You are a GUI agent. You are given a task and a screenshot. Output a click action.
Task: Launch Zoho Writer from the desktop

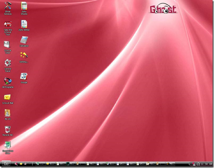tap(24, 26)
